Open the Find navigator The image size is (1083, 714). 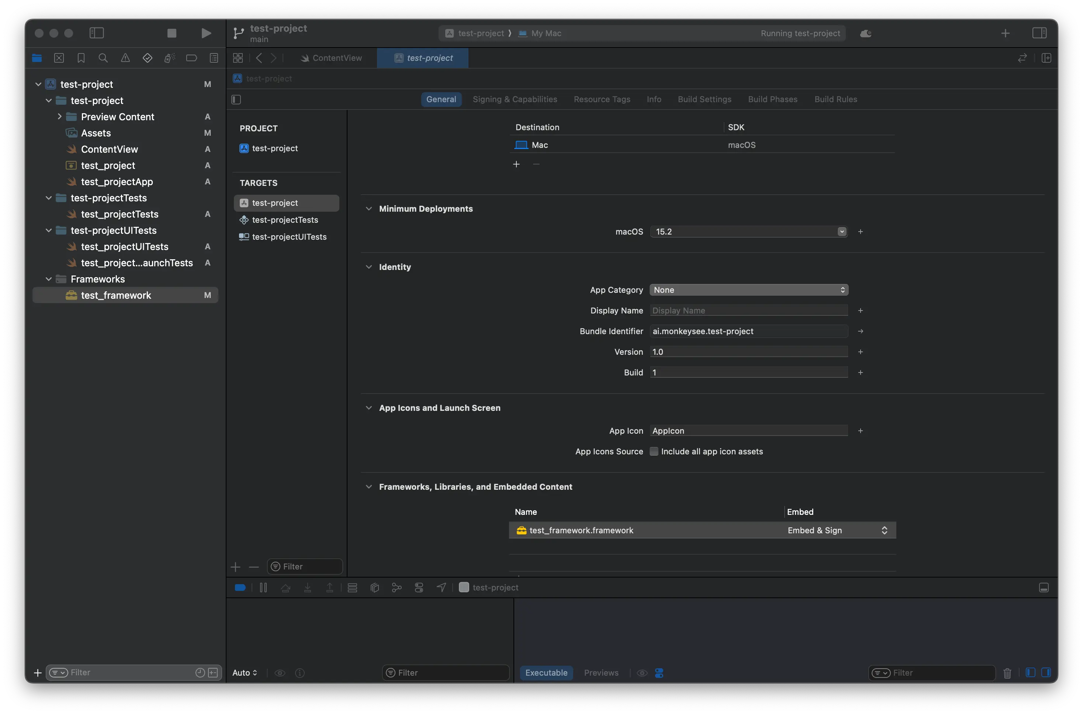click(103, 58)
